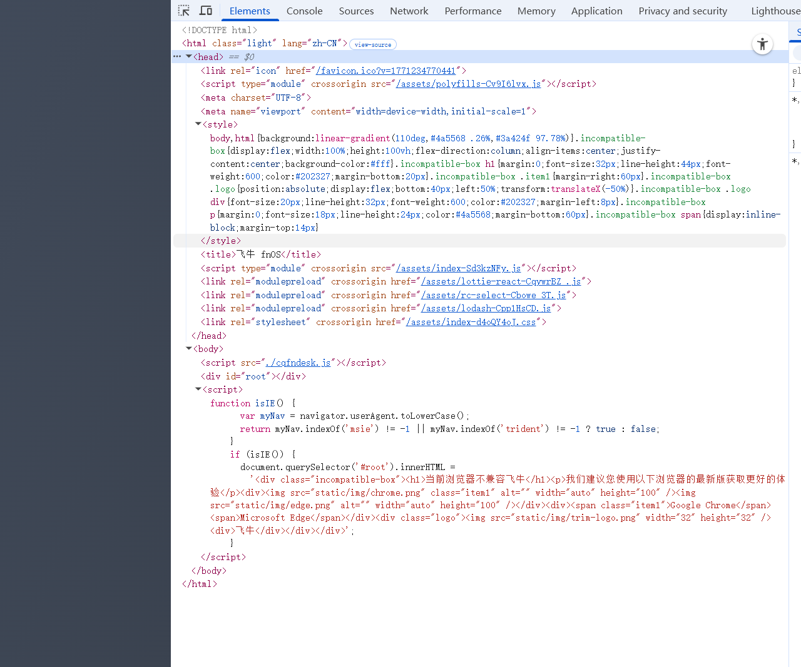This screenshot has width=801, height=667.
Task: Toggle the device toolbar icon
Action: click(206, 11)
